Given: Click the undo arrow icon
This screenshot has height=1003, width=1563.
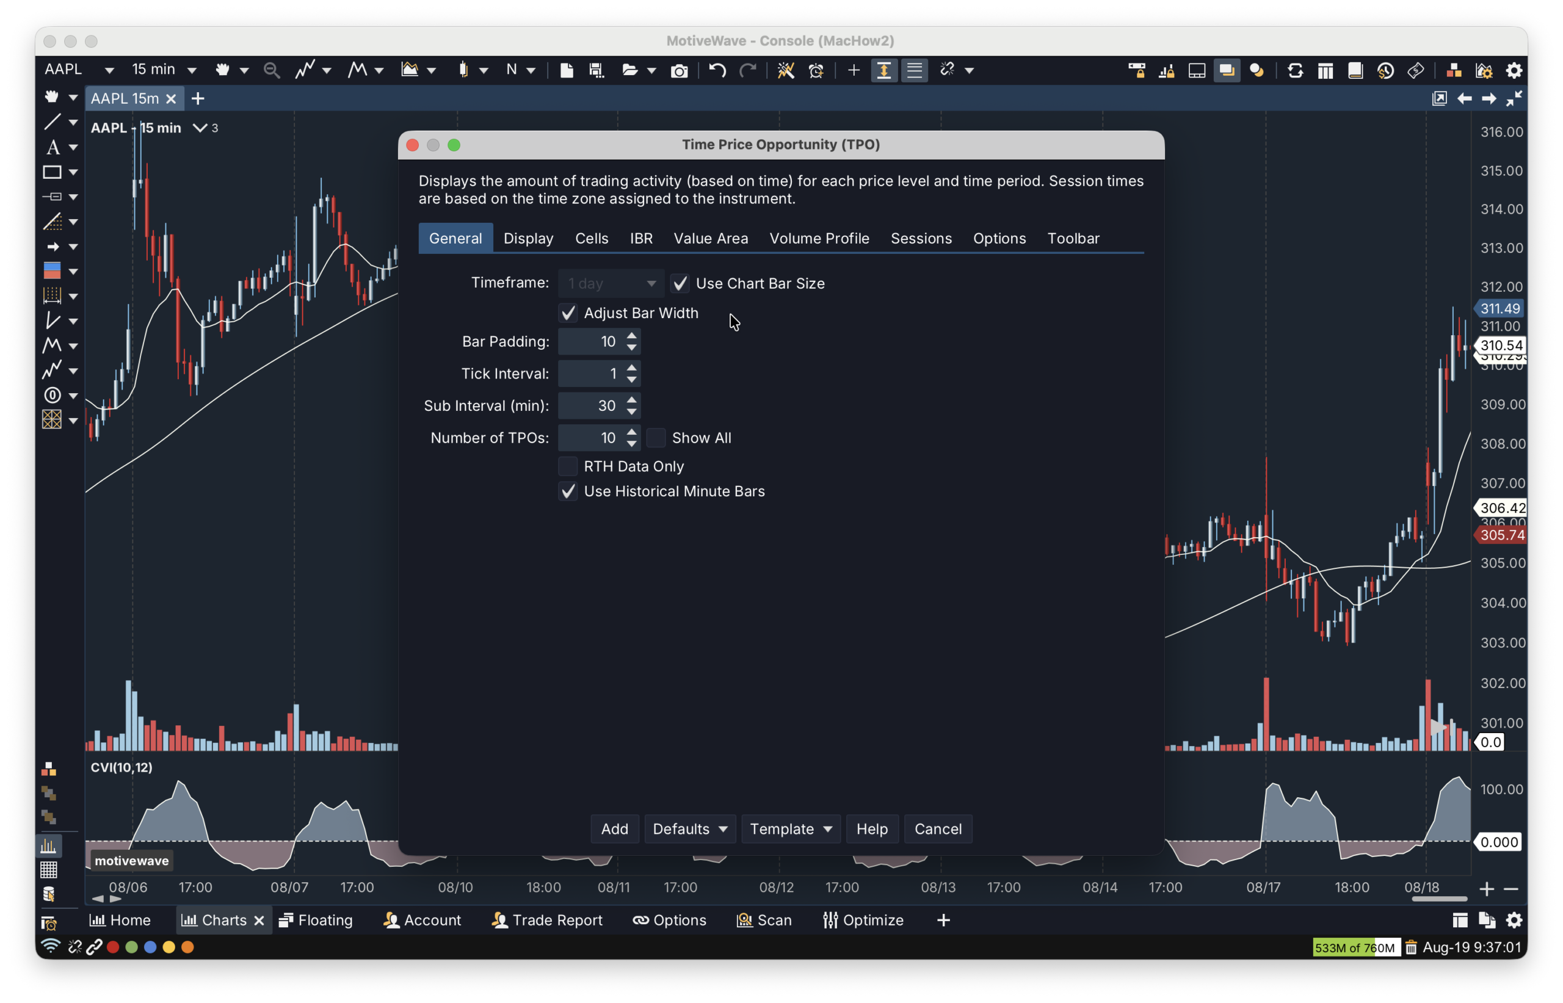Looking at the screenshot, I should [x=717, y=70].
